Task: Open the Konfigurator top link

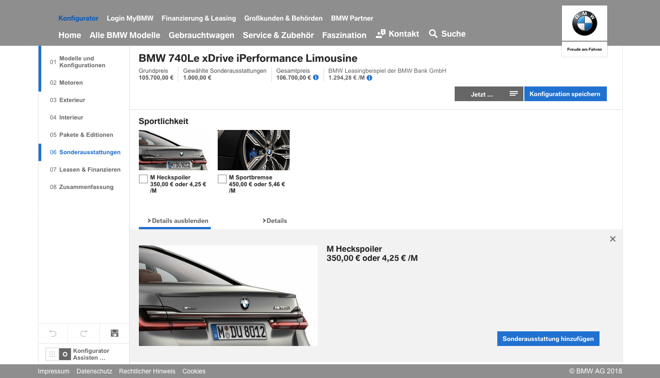Action: [x=78, y=18]
